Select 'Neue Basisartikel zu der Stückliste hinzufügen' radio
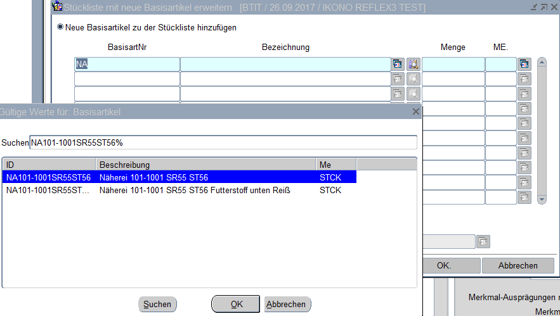Image resolution: width=560 pixels, height=316 pixels. point(61,27)
